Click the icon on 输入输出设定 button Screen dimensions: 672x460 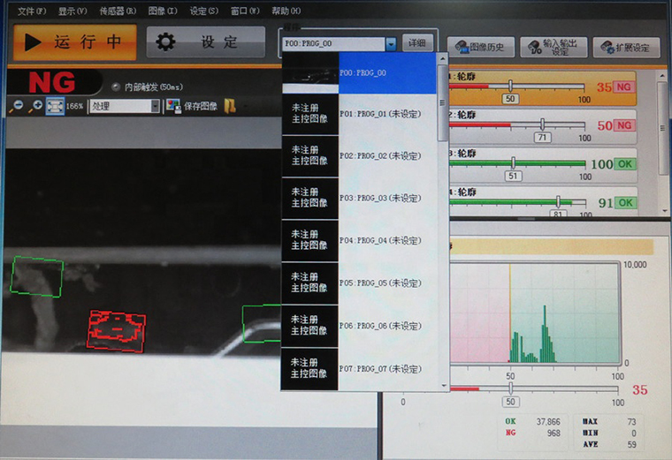tap(534, 47)
